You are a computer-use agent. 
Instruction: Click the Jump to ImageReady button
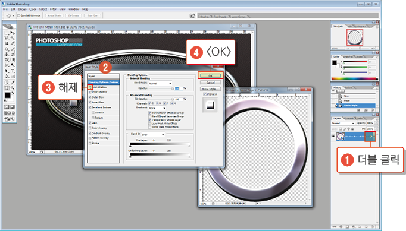9,119
